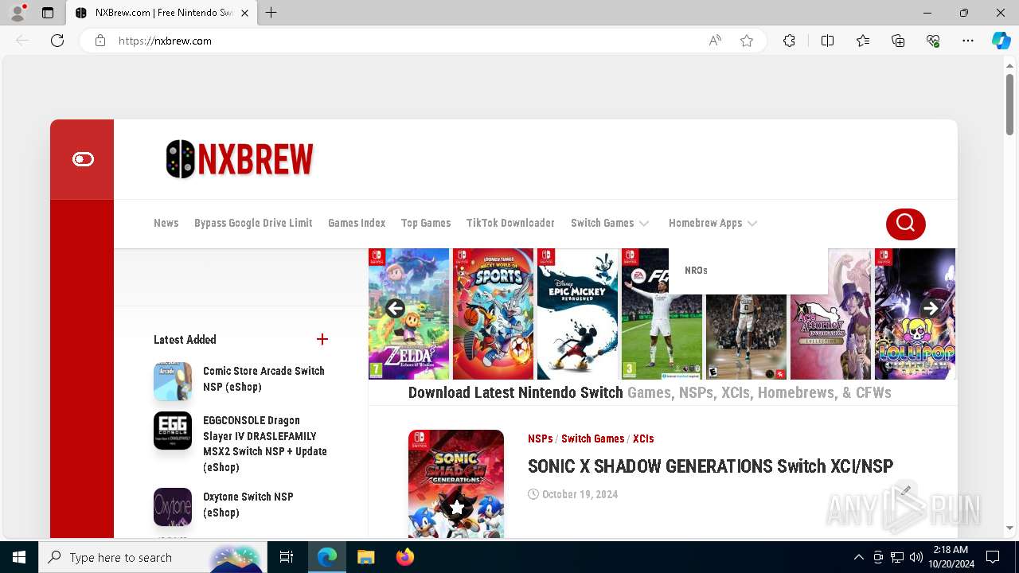Click Sonic X Shadow Generations cover image
Image resolution: width=1019 pixels, height=573 pixels.
[456, 484]
